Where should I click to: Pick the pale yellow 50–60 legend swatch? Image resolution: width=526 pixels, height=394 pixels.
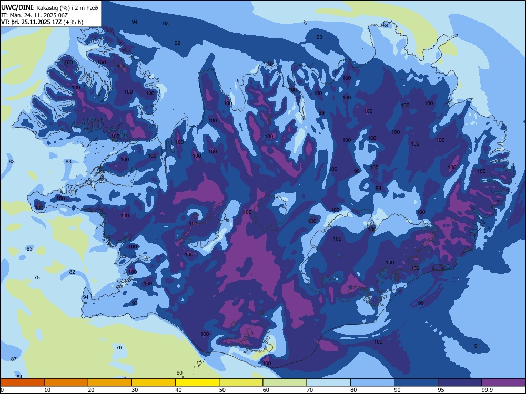click(241, 382)
